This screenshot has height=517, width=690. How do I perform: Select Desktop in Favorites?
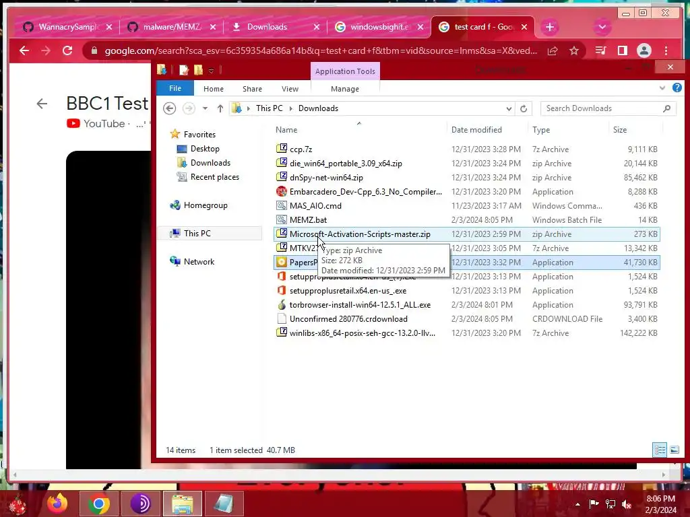pyautogui.click(x=205, y=149)
